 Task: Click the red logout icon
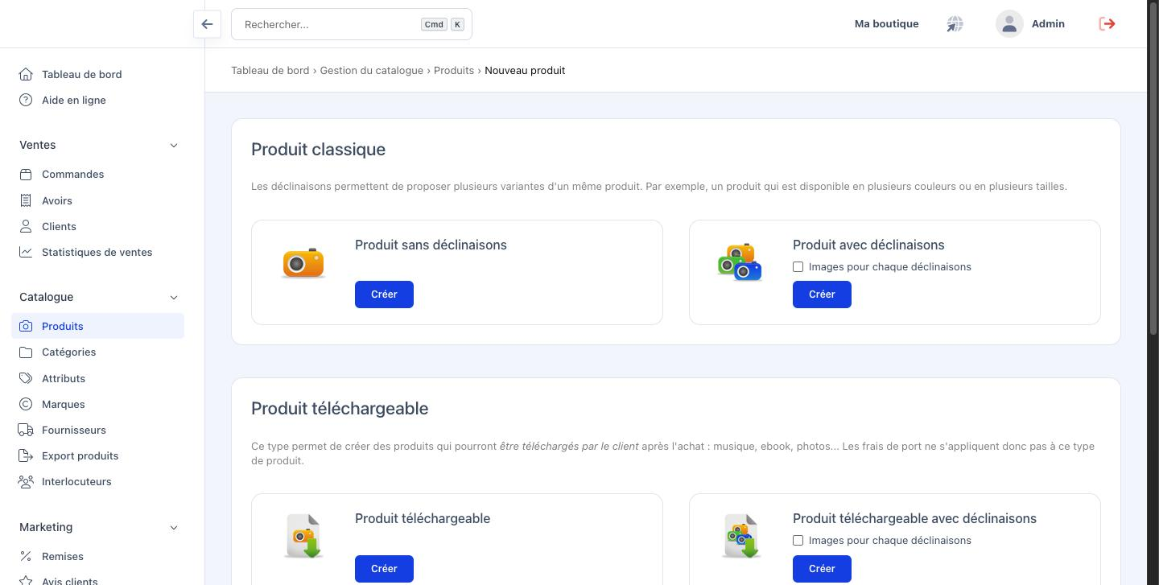point(1107,24)
